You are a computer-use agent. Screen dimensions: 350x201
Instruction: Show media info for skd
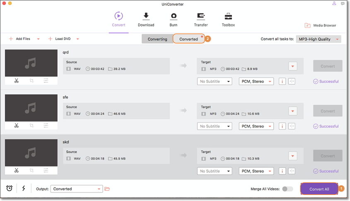(282, 171)
